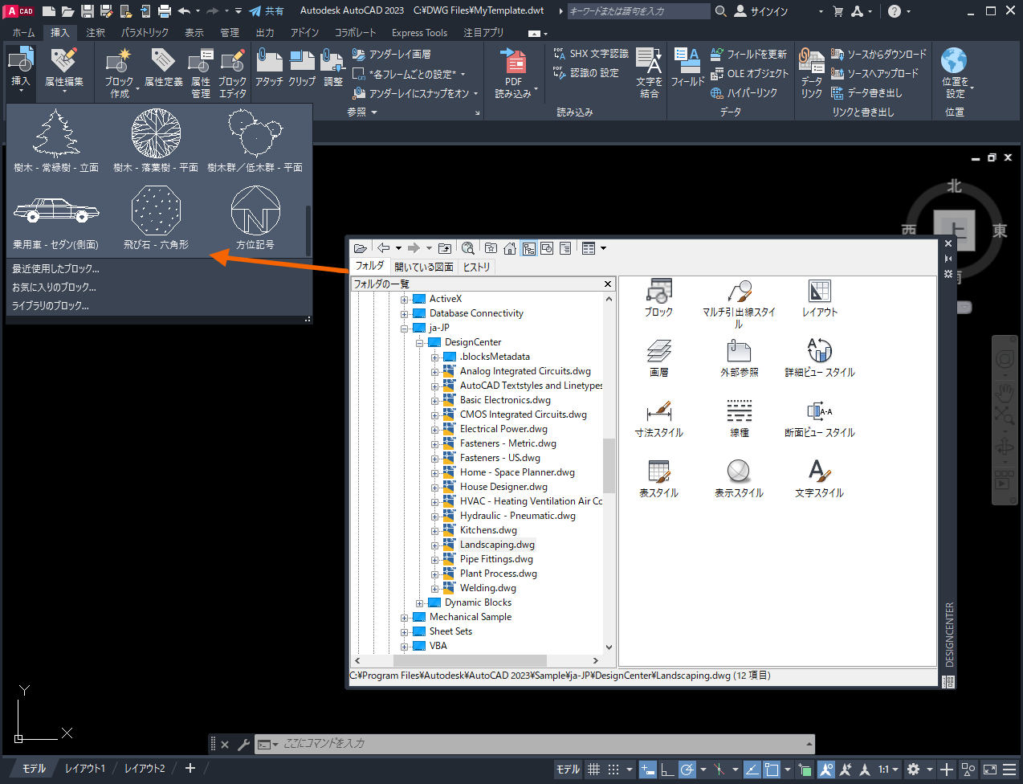Click the アタッチ (Attach) reference icon
This screenshot has width=1023, height=784.
click(269, 60)
